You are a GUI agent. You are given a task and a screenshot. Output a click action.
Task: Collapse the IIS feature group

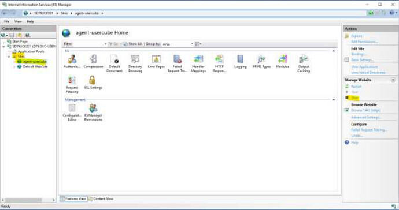(334, 51)
